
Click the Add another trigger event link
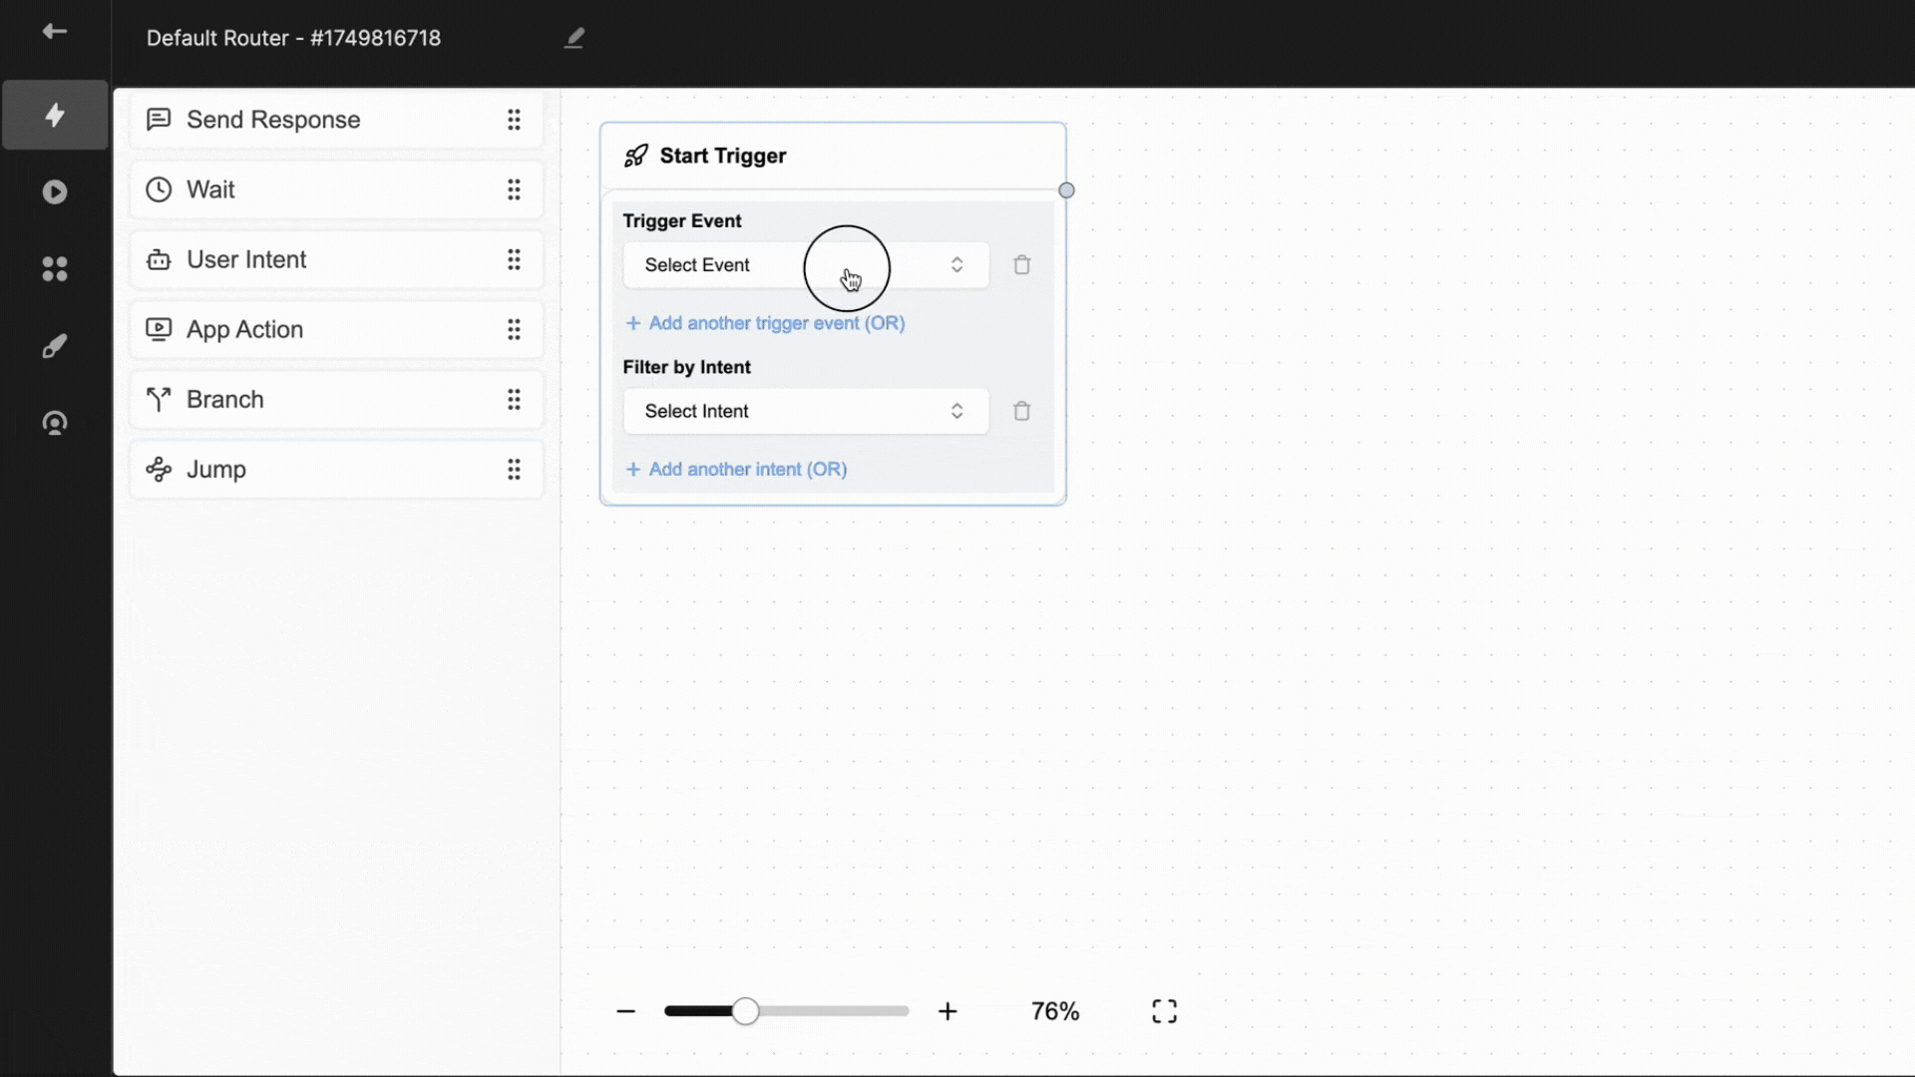[765, 323]
